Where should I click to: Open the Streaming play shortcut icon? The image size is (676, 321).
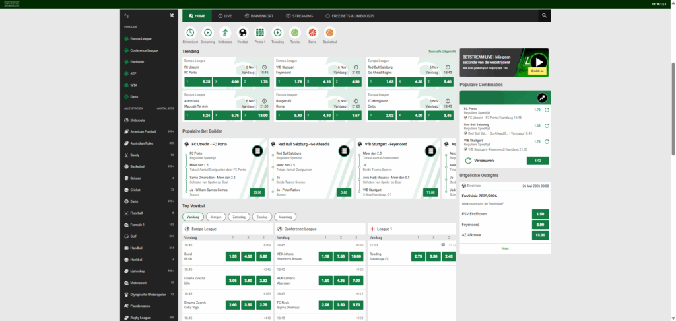[208, 32]
